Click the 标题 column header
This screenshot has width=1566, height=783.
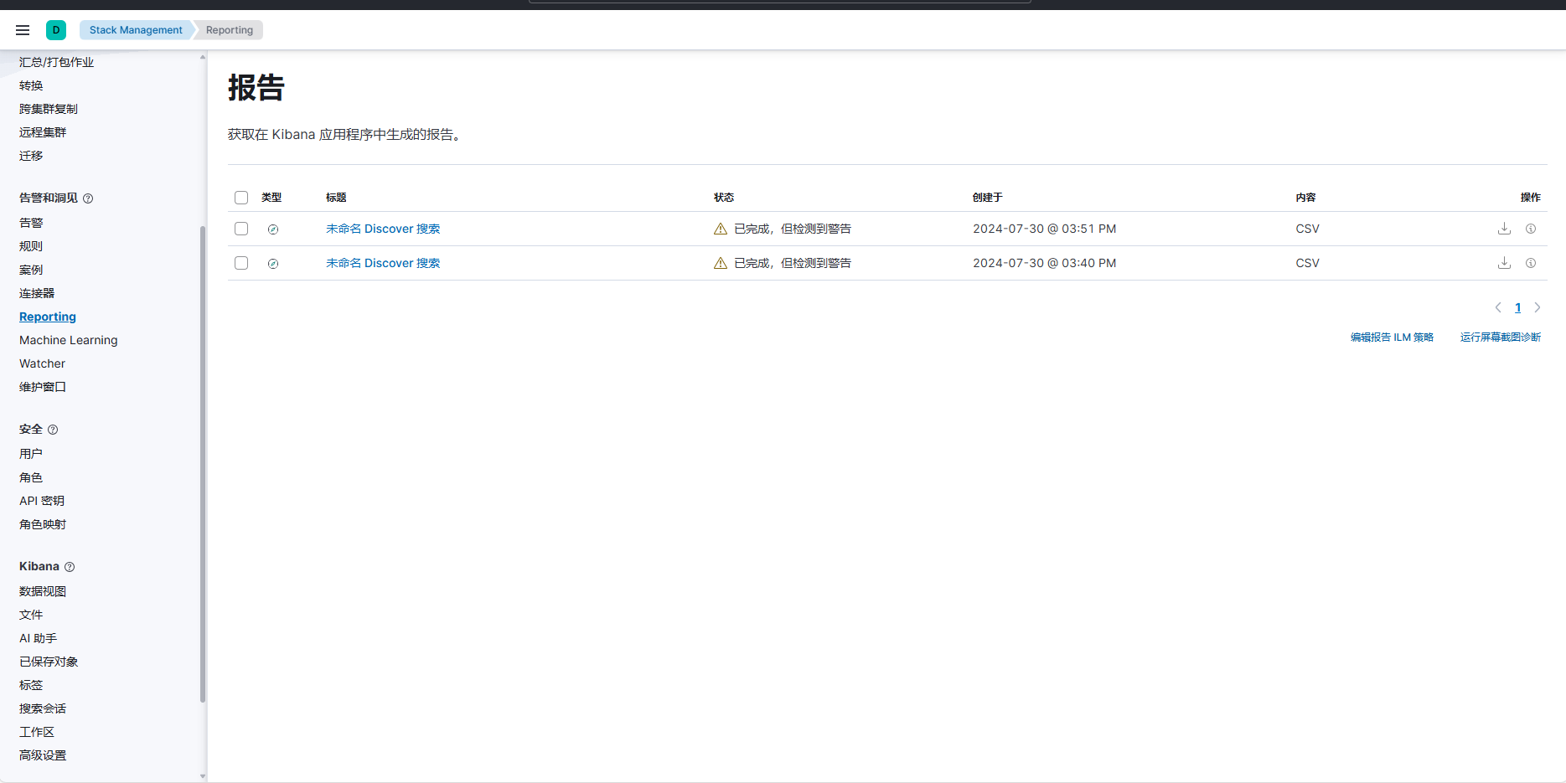[x=336, y=198]
